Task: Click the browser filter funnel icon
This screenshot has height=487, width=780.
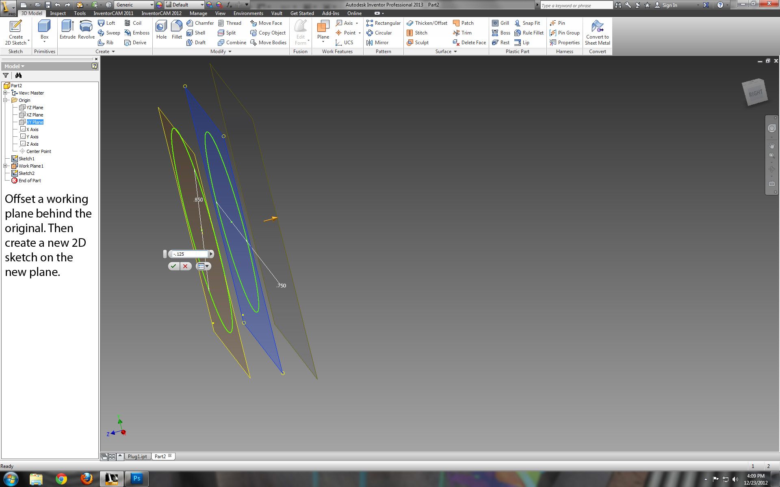Action: coord(6,75)
